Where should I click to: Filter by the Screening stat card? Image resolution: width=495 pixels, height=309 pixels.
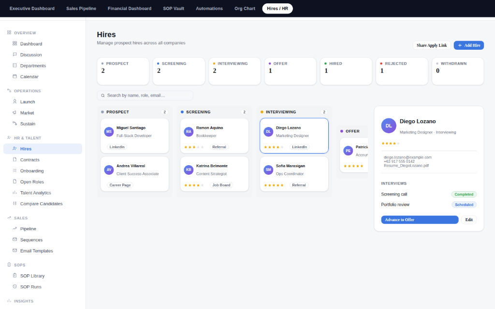pos(179,71)
